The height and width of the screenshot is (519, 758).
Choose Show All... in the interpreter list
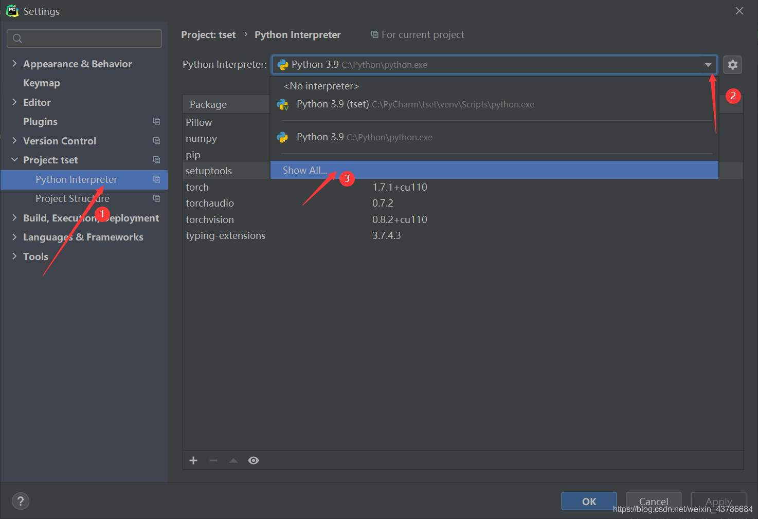point(494,170)
